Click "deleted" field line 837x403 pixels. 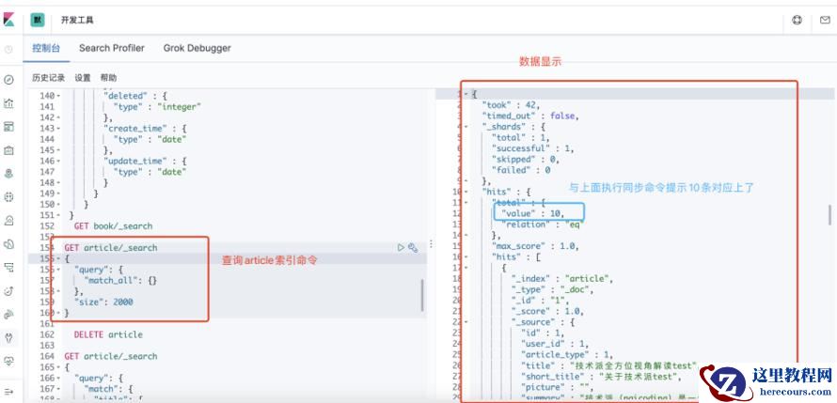click(x=135, y=96)
